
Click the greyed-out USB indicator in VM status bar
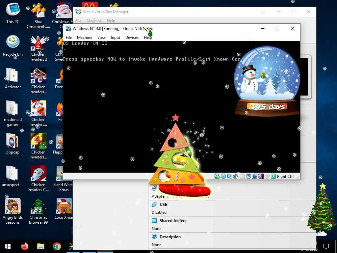(x=242, y=176)
